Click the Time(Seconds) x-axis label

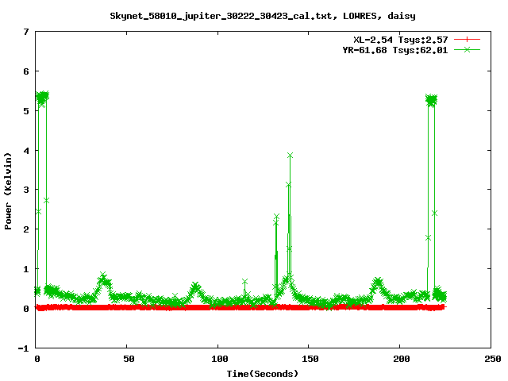pyautogui.click(x=263, y=374)
